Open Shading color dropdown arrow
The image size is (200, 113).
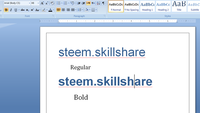coord(90,10)
